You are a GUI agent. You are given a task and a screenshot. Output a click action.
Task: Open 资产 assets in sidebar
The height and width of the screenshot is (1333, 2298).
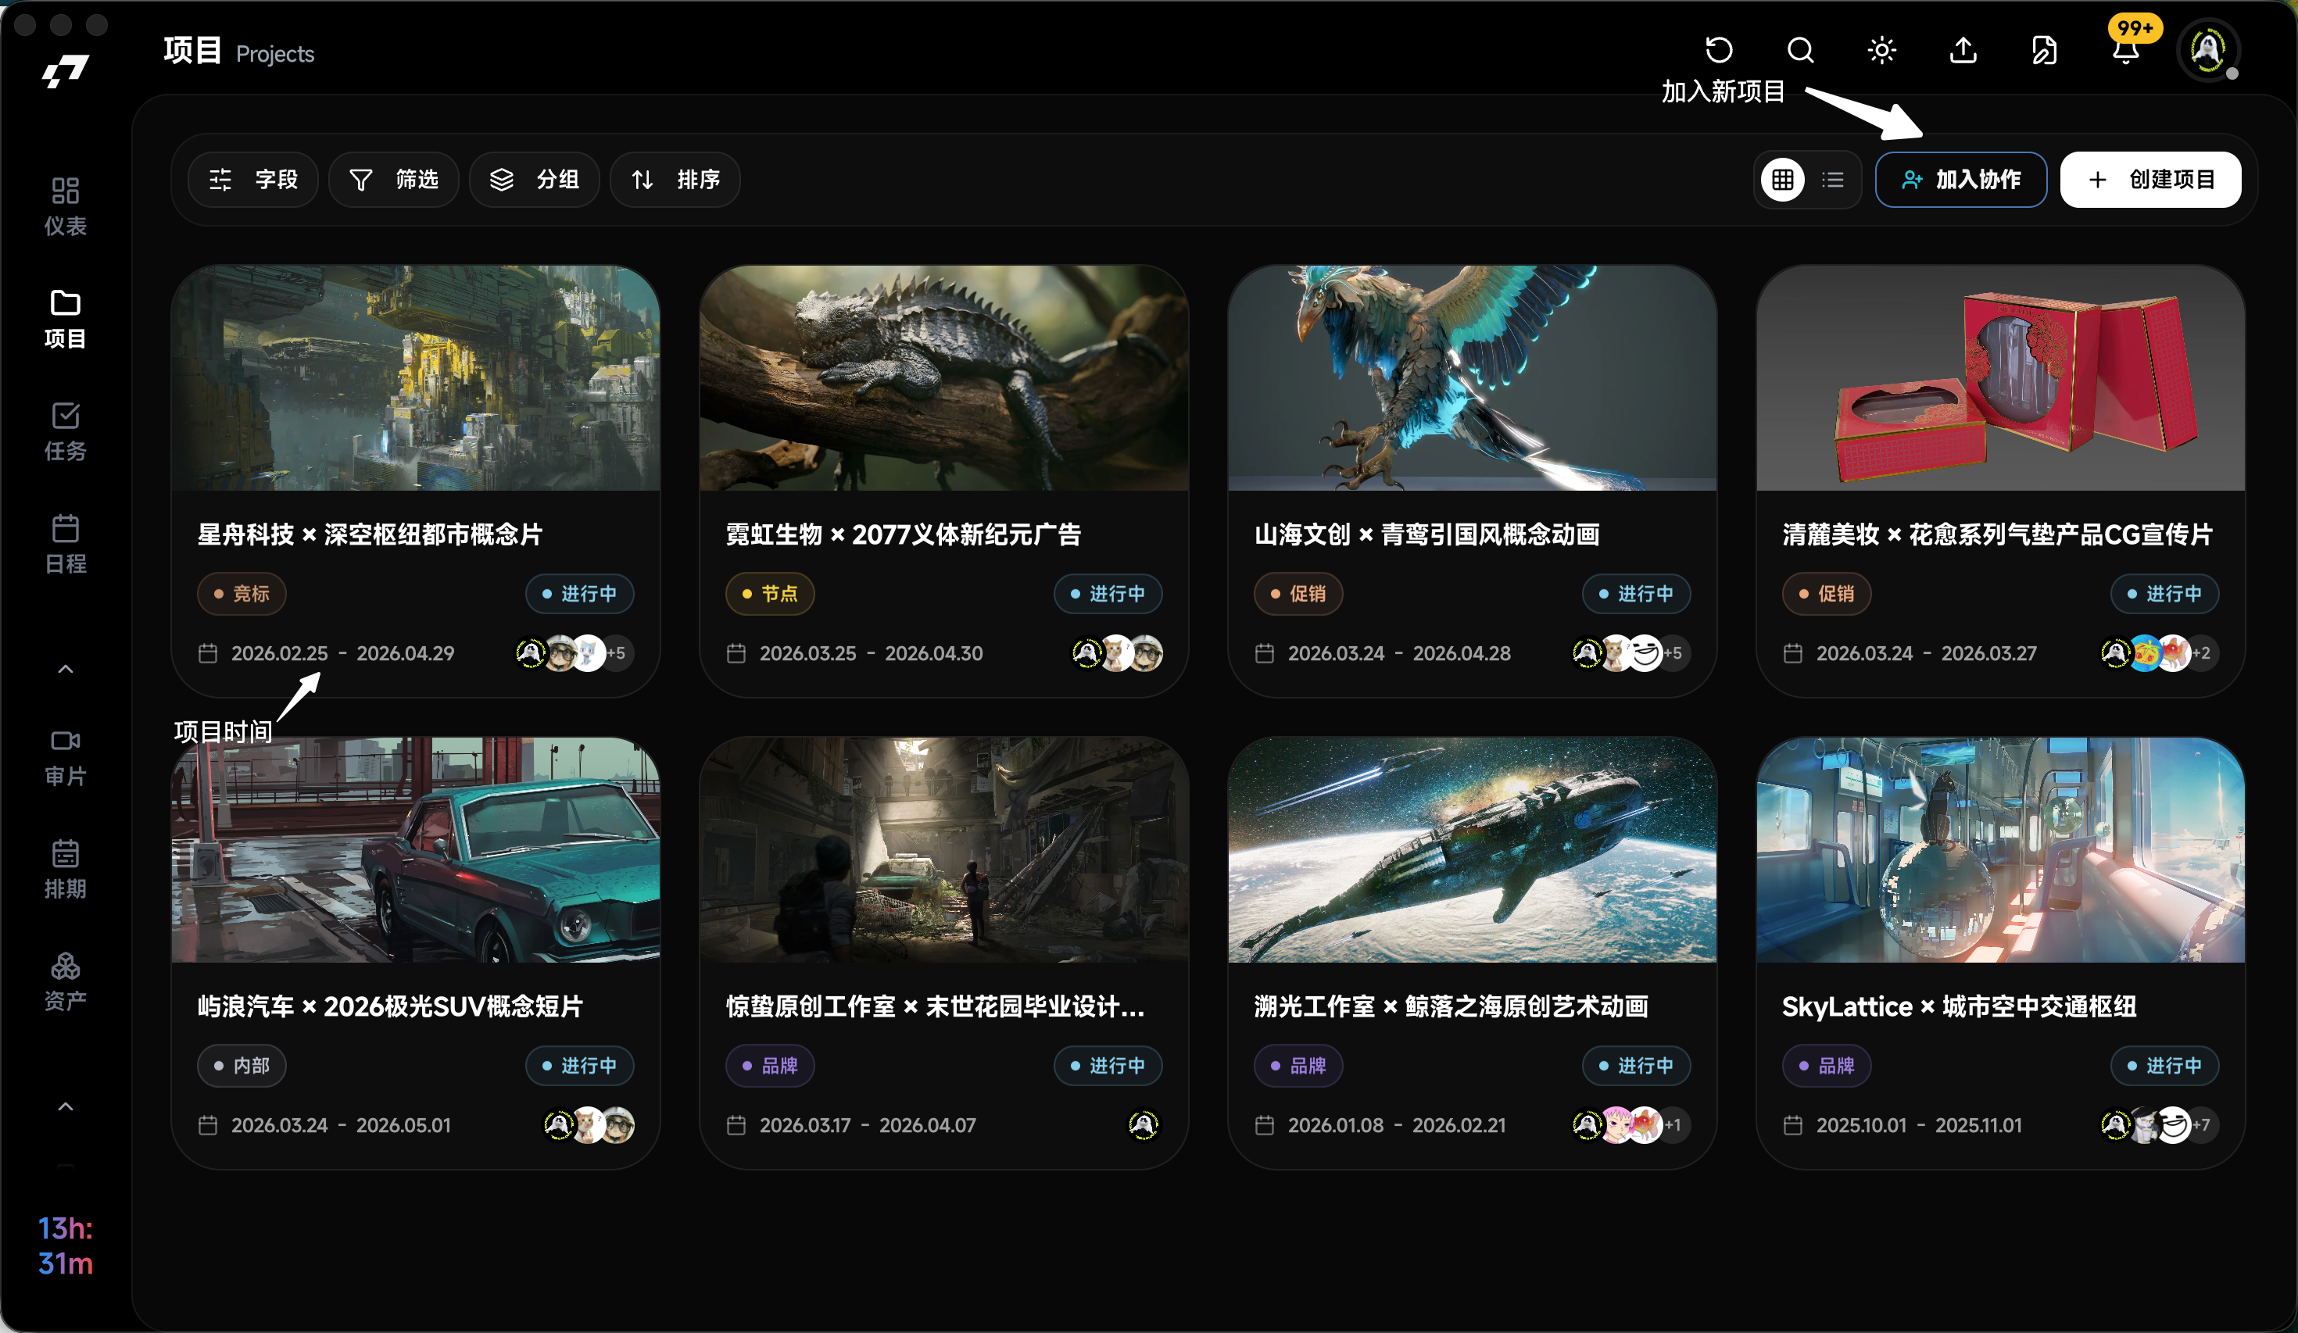tap(66, 981)
